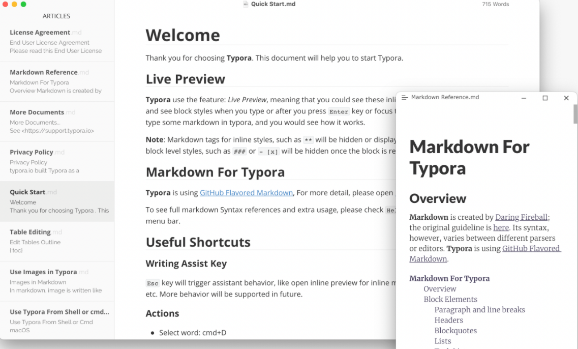Viewport: 578px width, 349px height.
Task: Open Privacy Policy article in sidebar
Action: point(57,161)
